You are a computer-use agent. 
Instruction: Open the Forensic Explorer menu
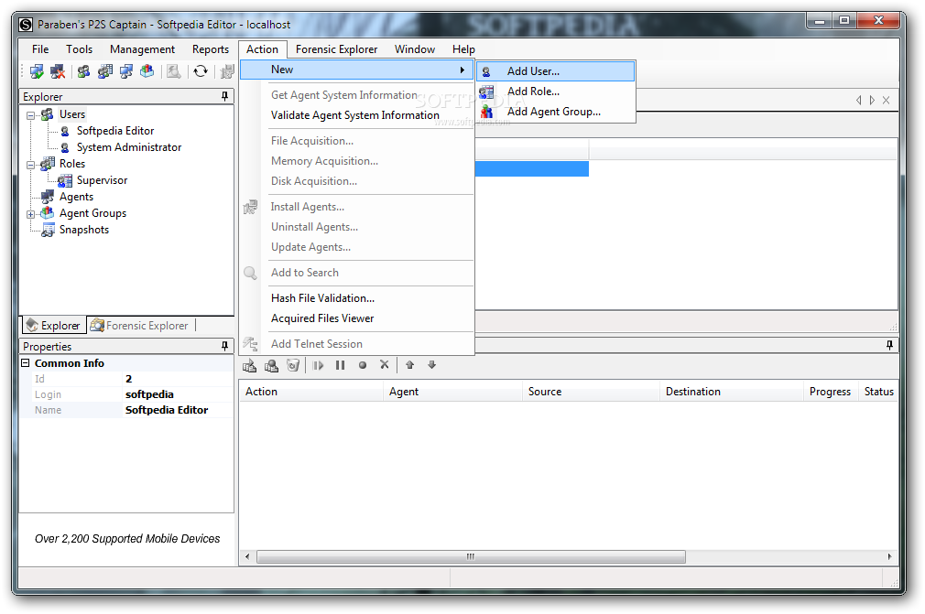[x=336, y=49]
